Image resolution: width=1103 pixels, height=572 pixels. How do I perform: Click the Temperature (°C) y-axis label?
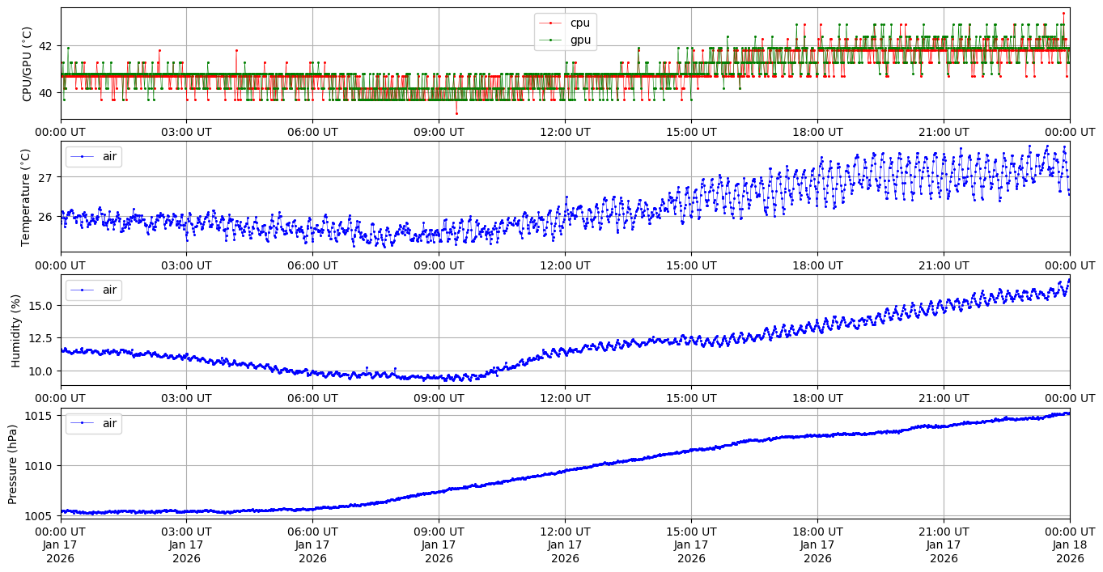[x=25, y=197]
